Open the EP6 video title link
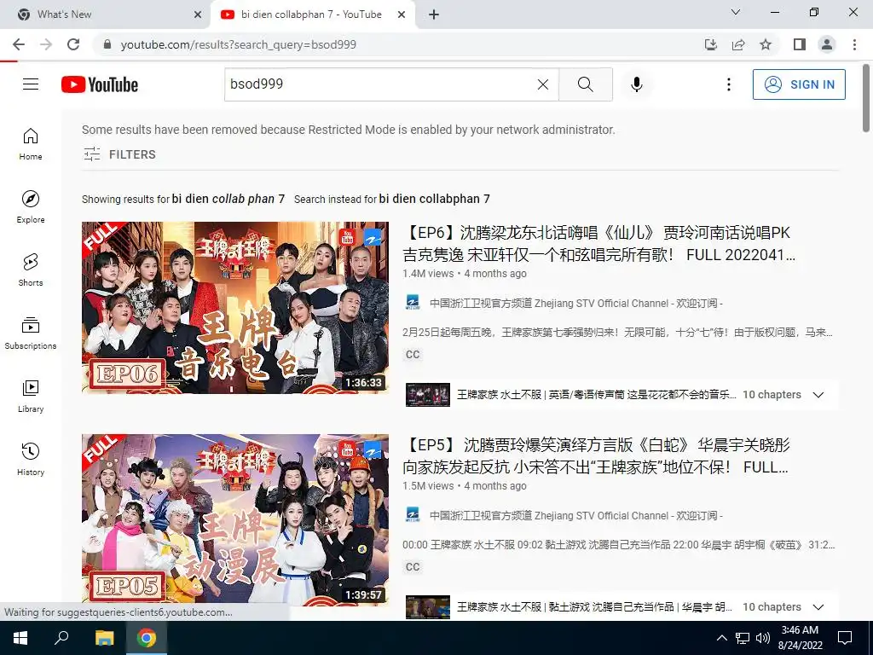 point(599,243)
